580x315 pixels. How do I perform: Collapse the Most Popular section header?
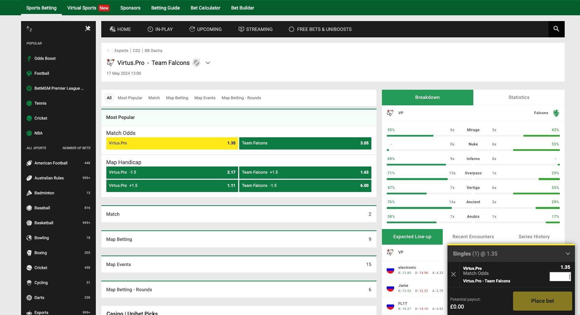[x=239, y=117]
